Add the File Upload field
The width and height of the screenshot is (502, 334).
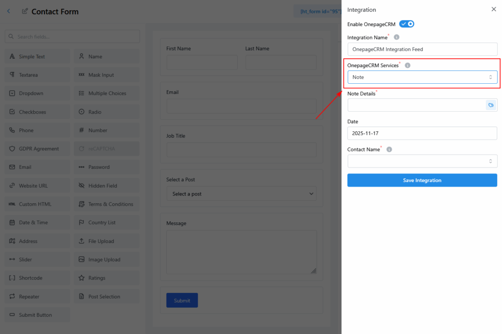click(106, 241)
